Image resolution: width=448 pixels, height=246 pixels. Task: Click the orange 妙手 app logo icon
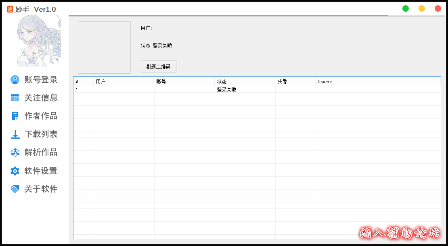10,9
